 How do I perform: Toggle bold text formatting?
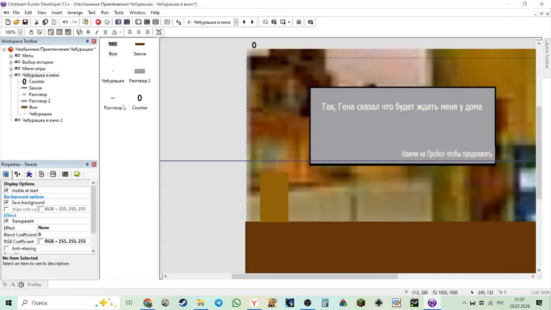[x=88, y=32]
